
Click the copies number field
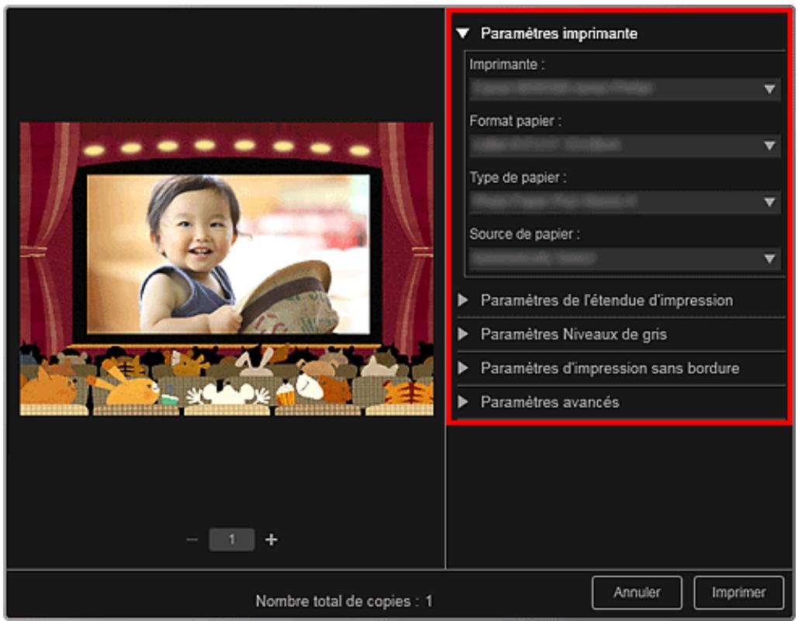pyautogui.click(x=231, y=540)
